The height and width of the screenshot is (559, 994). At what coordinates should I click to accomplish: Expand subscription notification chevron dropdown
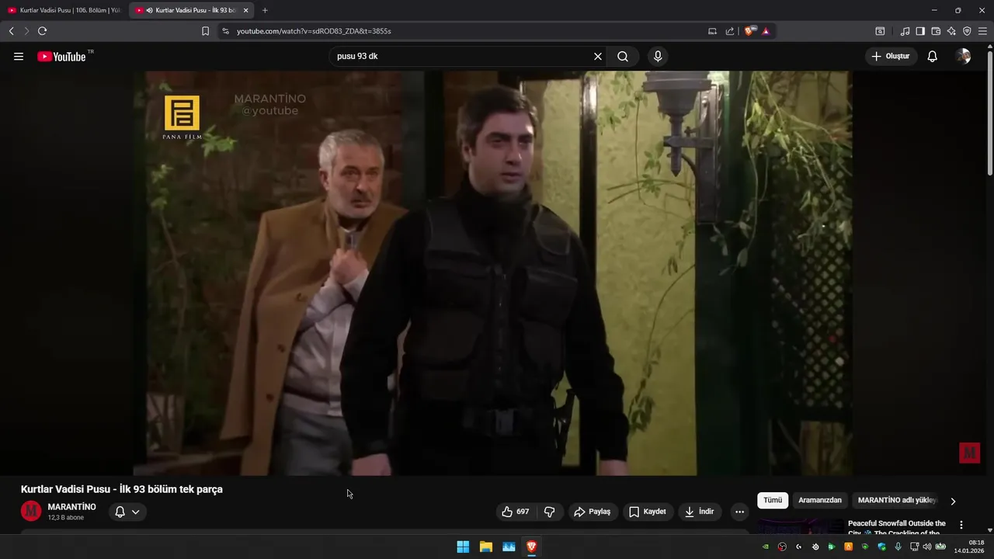pos(135,512)
